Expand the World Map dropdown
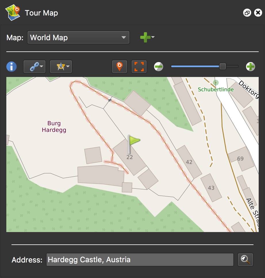The height and width of the screenshot is (278, 265). pyautogui.click(x=78, y=38)
